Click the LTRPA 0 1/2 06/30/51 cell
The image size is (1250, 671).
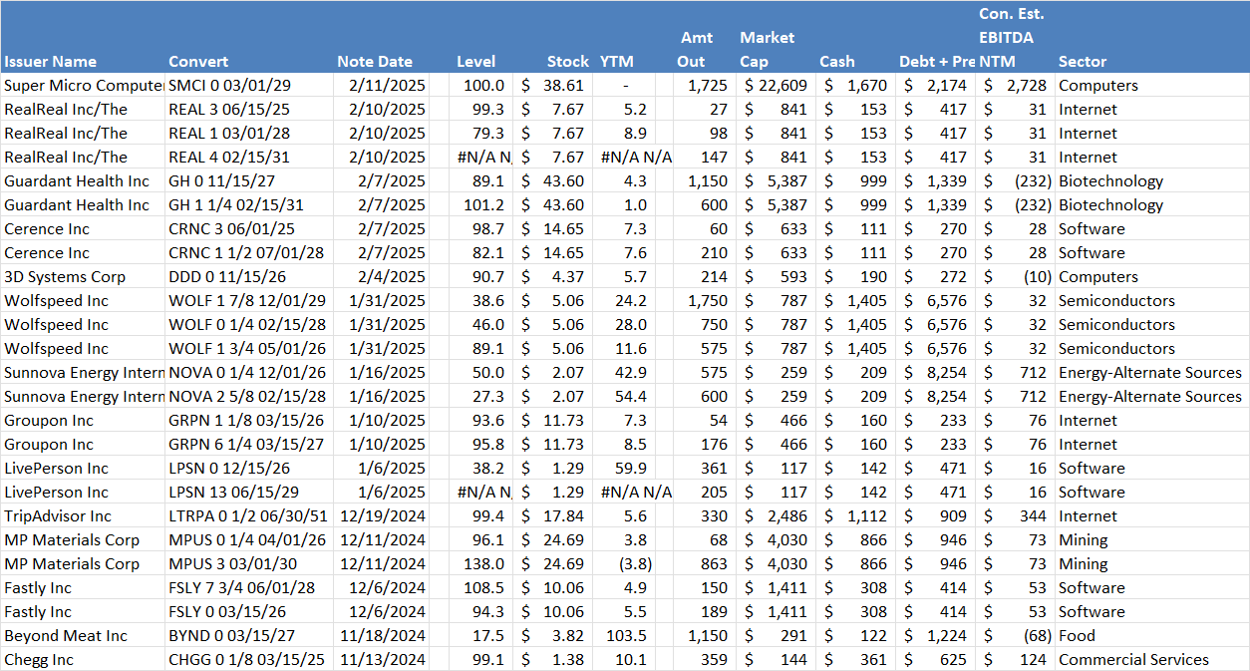click(x=247, y=516)
